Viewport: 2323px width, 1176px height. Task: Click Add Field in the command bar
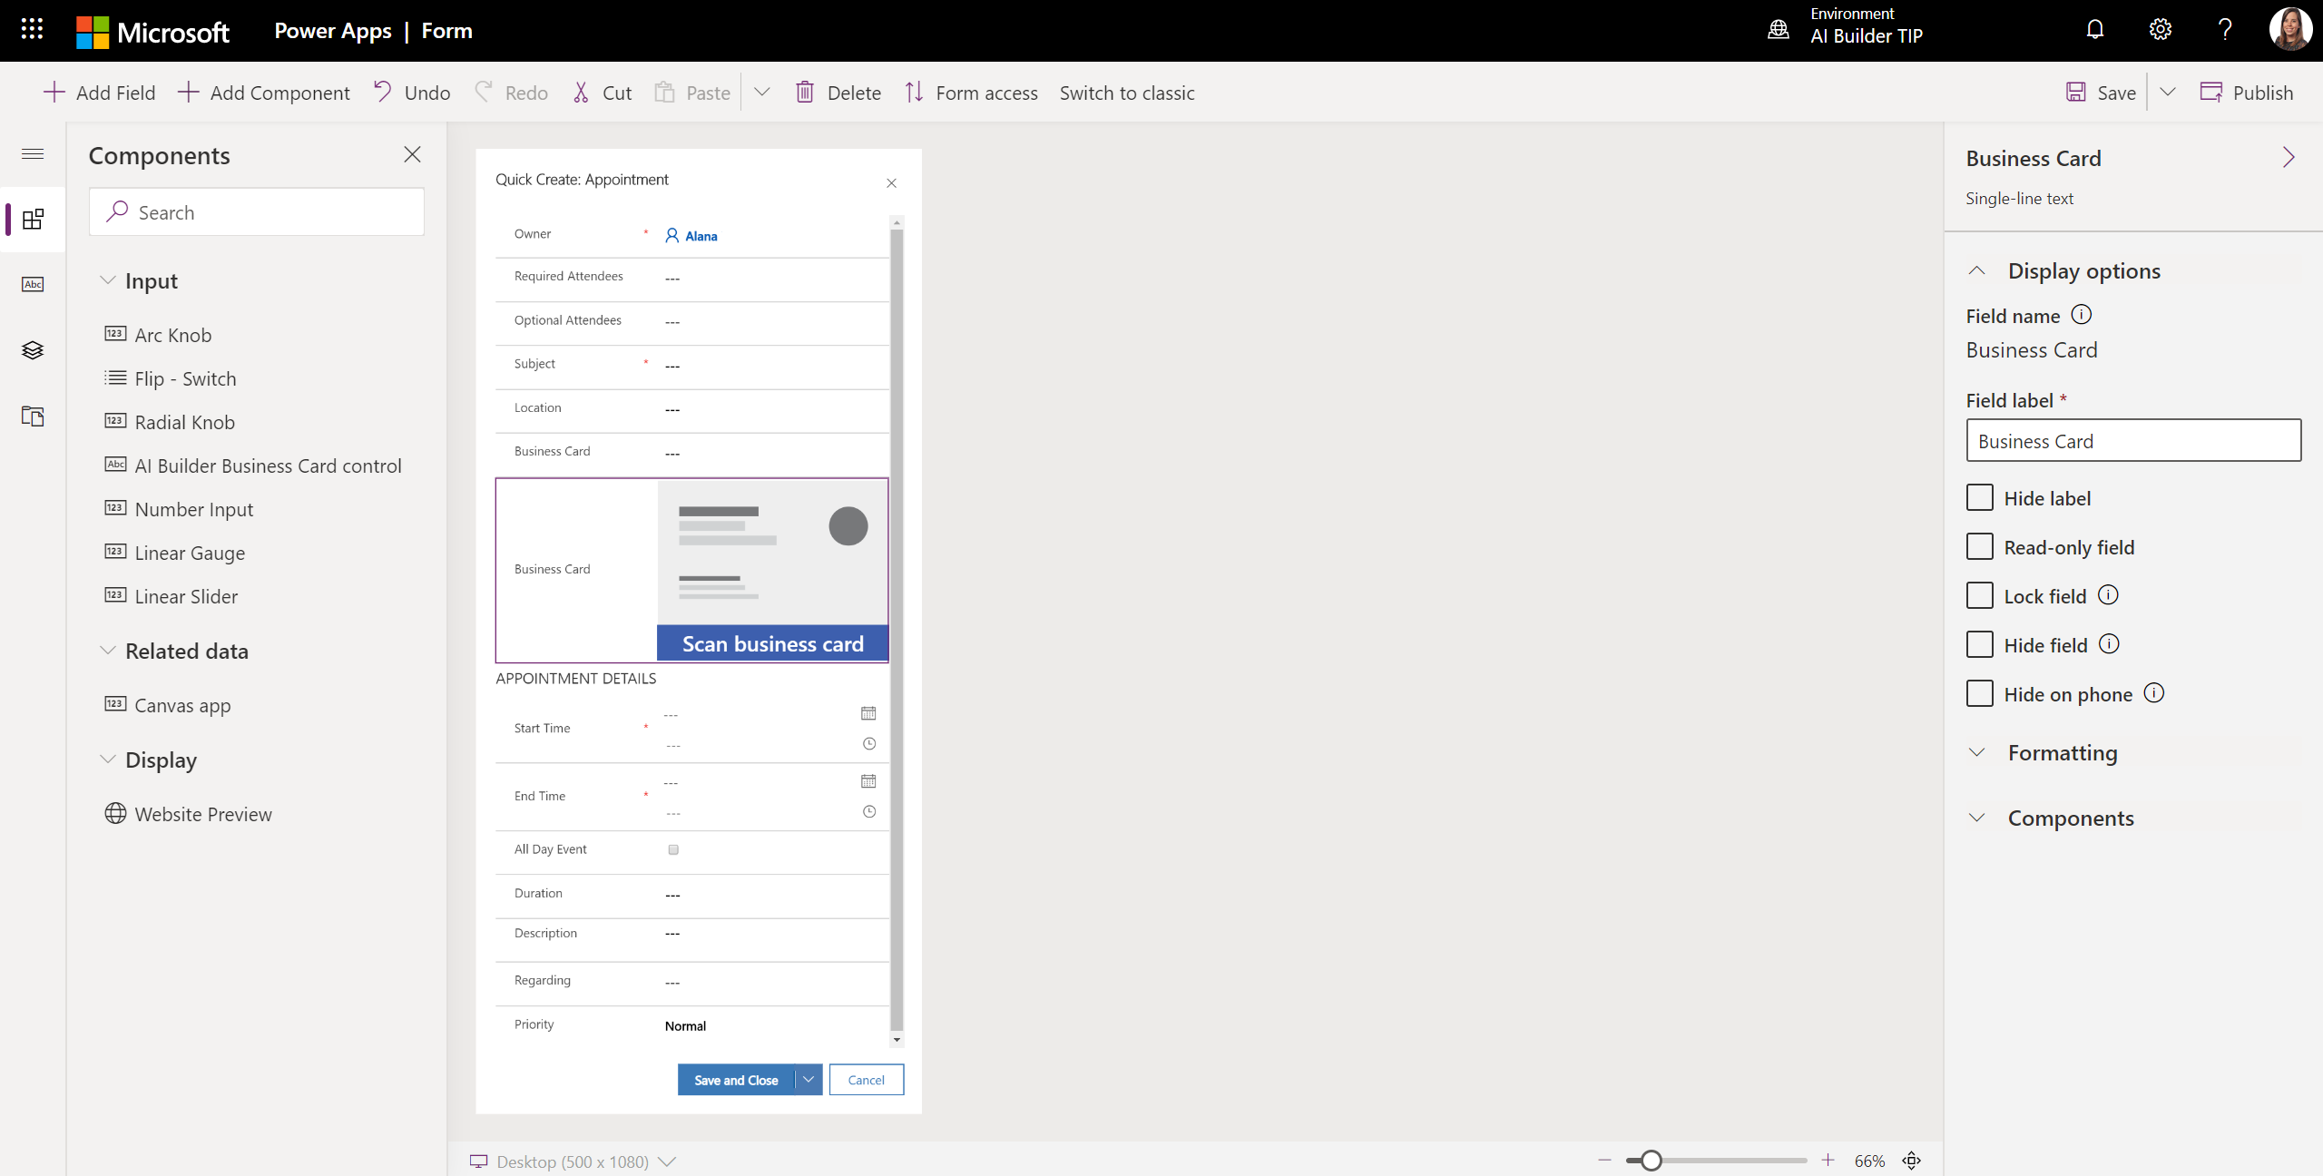coord(100,93)
